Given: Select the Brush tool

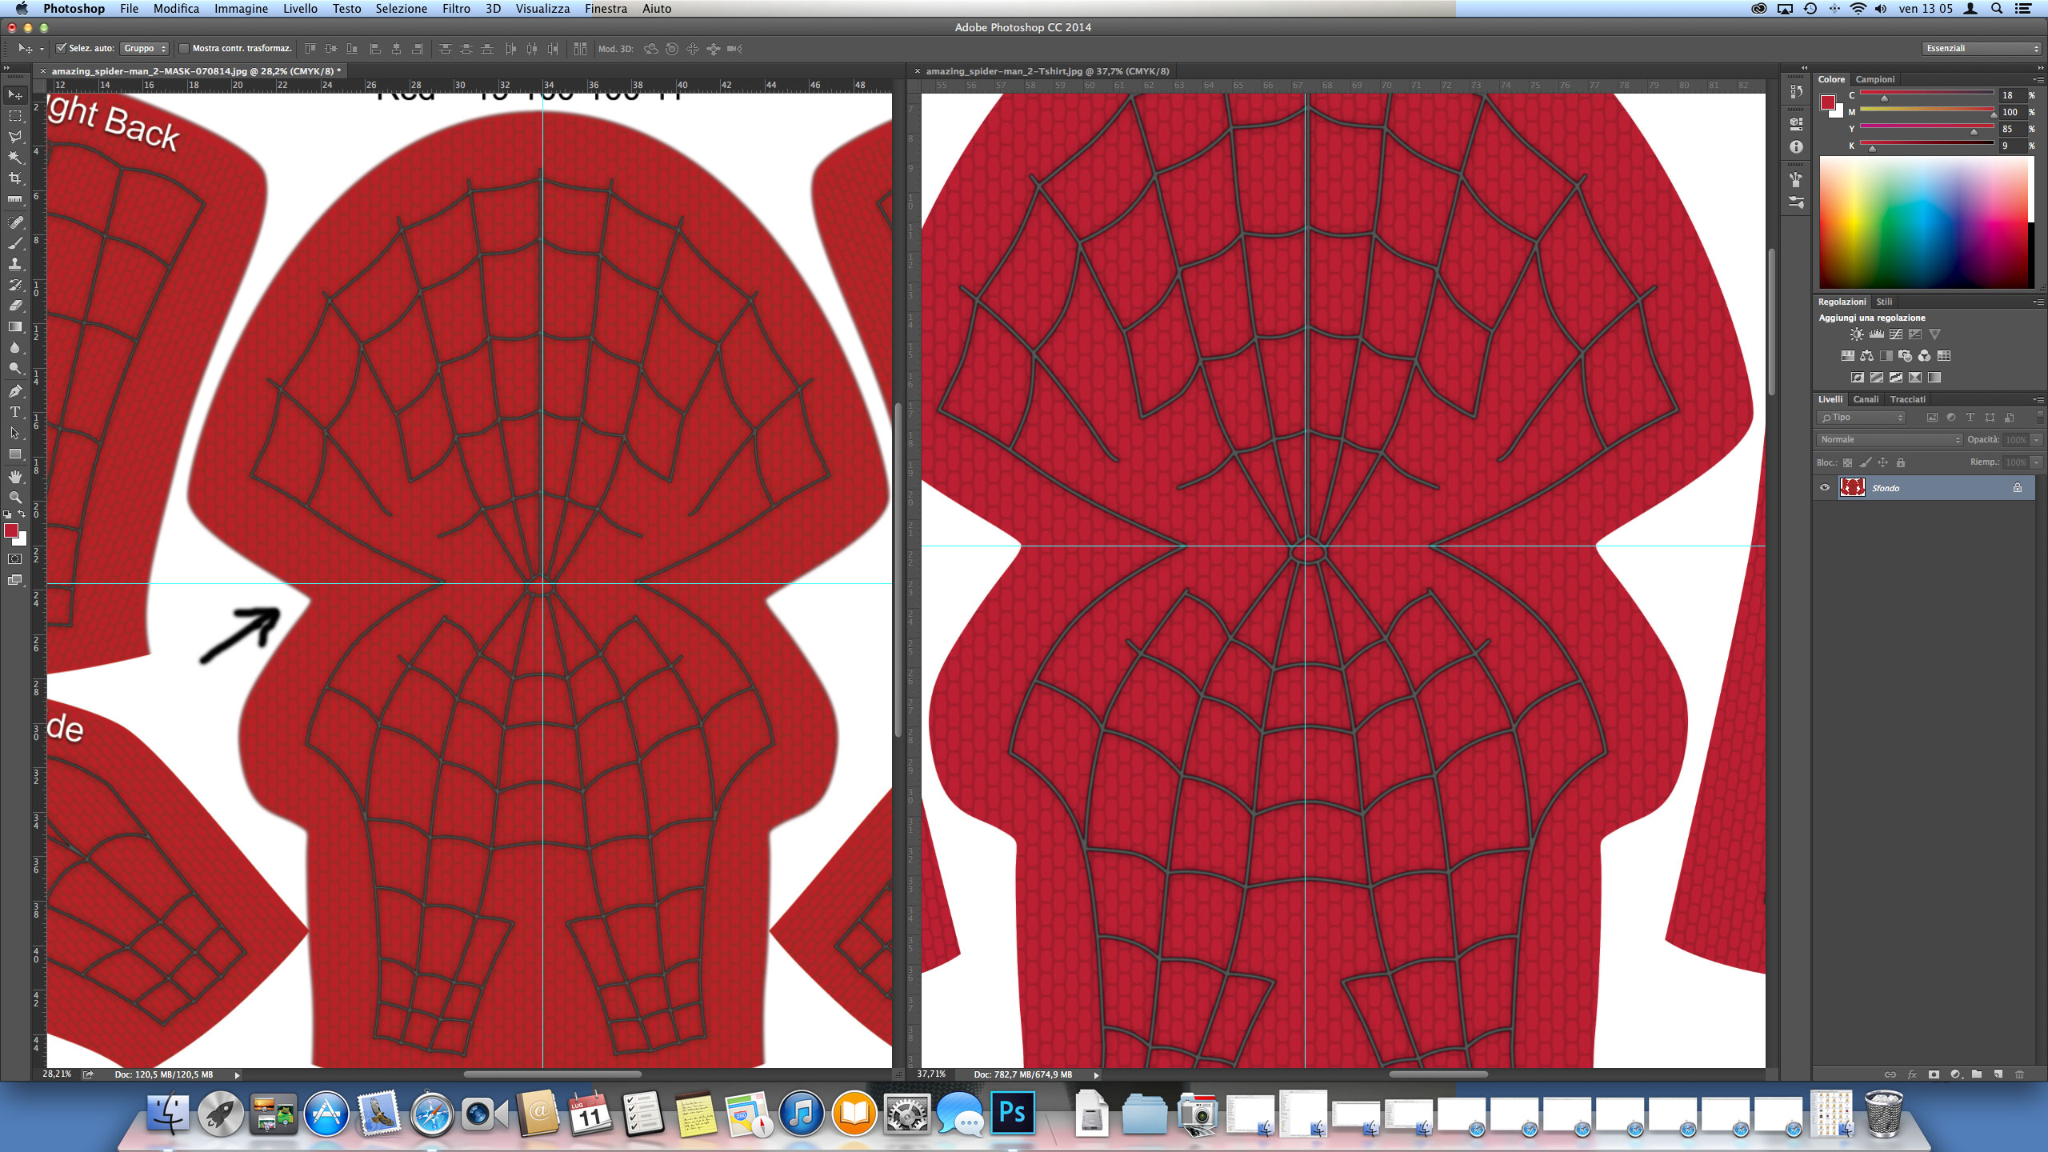Looking at the screenshot, I should click(x=15, y=243).
